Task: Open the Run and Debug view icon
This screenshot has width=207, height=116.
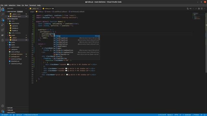Action: [x=3, y=25]
